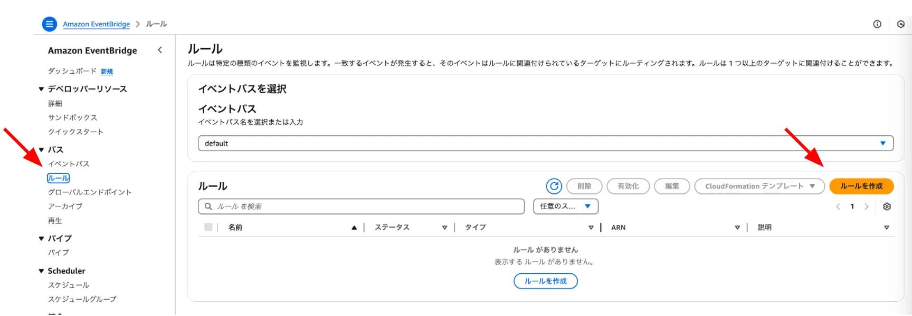Select スケジュール in the sidebar
This screenshot has height=316, width=912.
(69, 285)
